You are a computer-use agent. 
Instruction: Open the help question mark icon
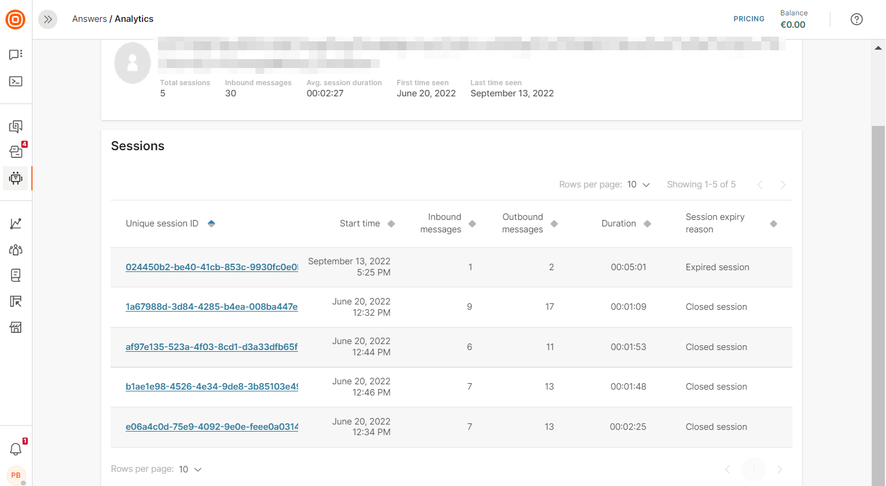[856, 20]
